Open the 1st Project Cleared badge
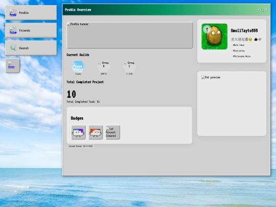 pos(112,132)
